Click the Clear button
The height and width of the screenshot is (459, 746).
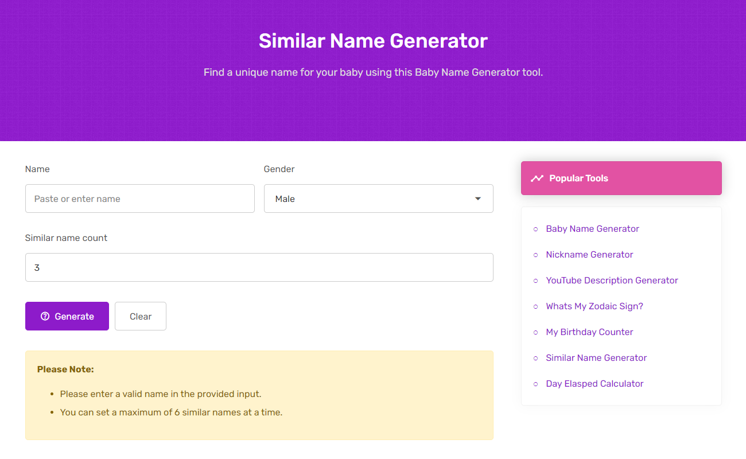[x=140, y=316]
